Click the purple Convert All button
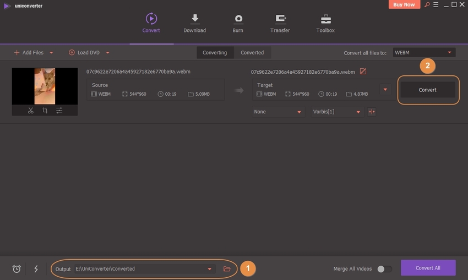The image size is (468, 280). point(428,268)
